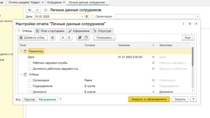Select the Параметры row label
Image resolution: width=210 pixels, height=118 pixels.
tap(36, 51)
